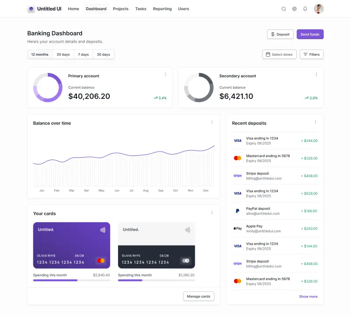This screenshot has width=351, height=315.
Task: Select the Mastercard icon in Recent deposits
Action: 237,158
